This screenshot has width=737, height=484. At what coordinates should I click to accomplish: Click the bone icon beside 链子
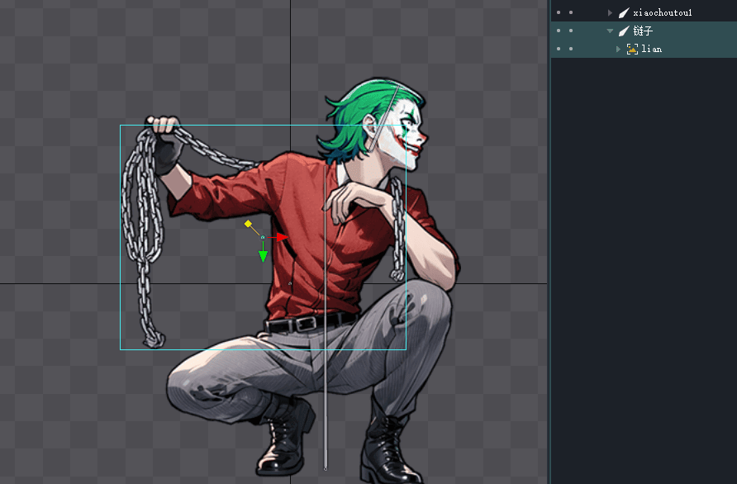(624, 31)
